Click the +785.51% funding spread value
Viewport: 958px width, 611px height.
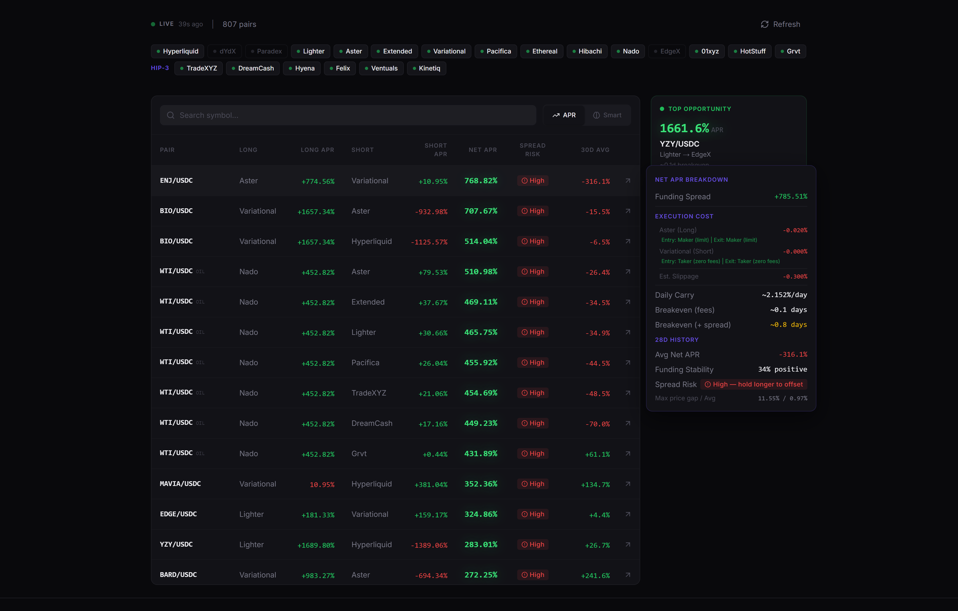[791, 196]
